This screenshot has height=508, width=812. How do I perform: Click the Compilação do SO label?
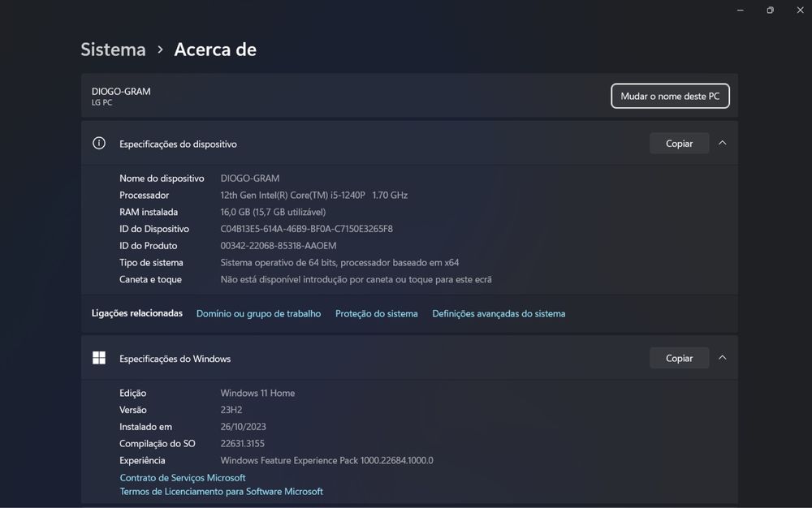point(158,443)
